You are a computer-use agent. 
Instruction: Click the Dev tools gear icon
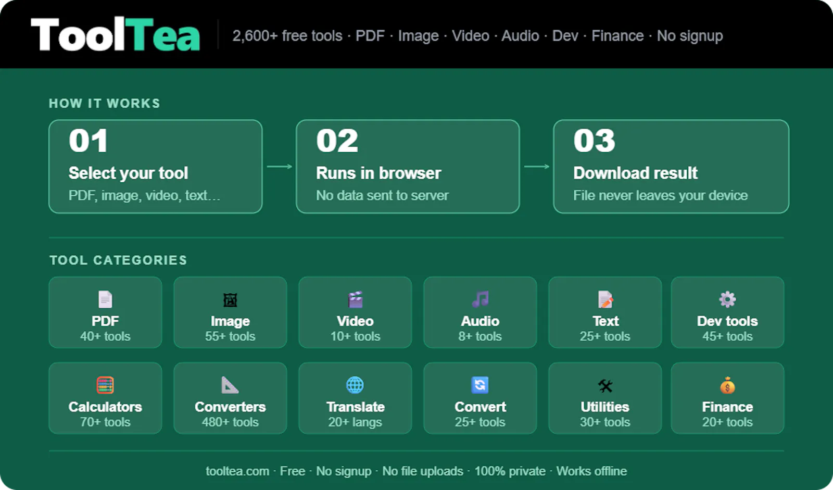[727, 299]
